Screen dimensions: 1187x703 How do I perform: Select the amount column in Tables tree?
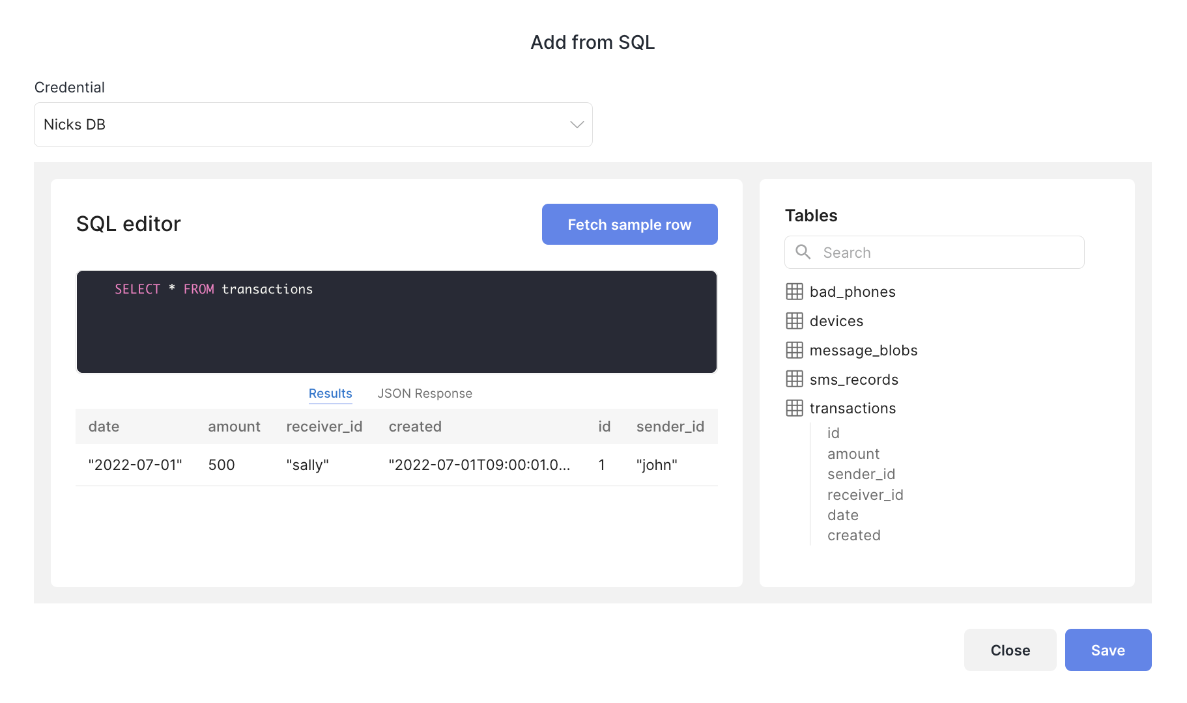point(853,454)
